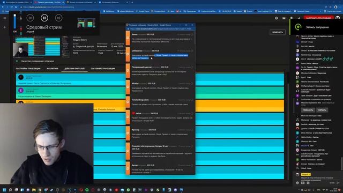Adjust the blue volume slider in media overlay

point(14,21)
